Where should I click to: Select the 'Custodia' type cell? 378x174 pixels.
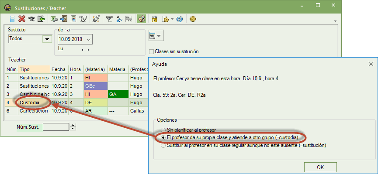34,102
